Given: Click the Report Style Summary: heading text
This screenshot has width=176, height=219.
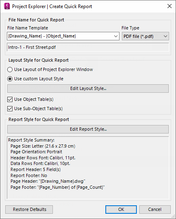Looking at the screenshot, I should click(x=31, y=140).
